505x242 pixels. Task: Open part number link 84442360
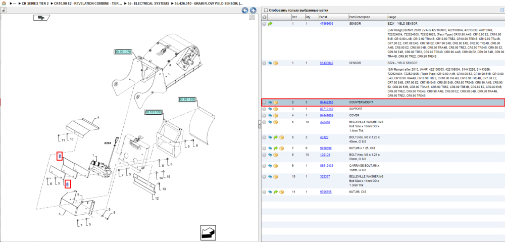point(326,103)
